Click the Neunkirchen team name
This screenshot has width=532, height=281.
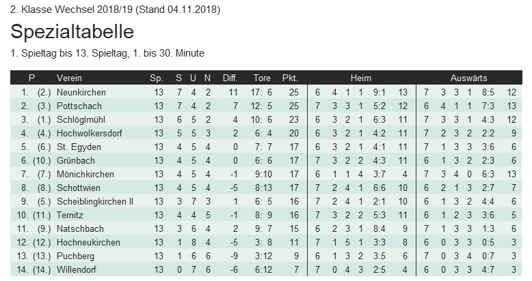coord(81,92)
